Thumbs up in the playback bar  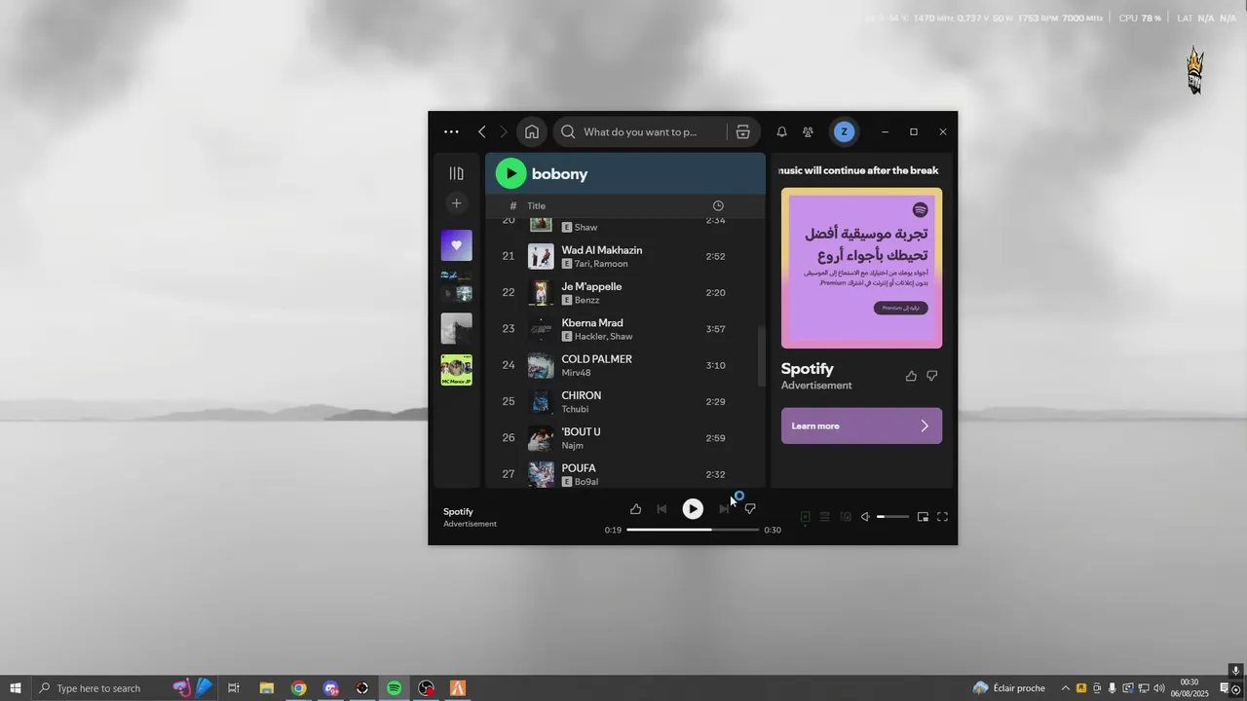coord(635,508)
